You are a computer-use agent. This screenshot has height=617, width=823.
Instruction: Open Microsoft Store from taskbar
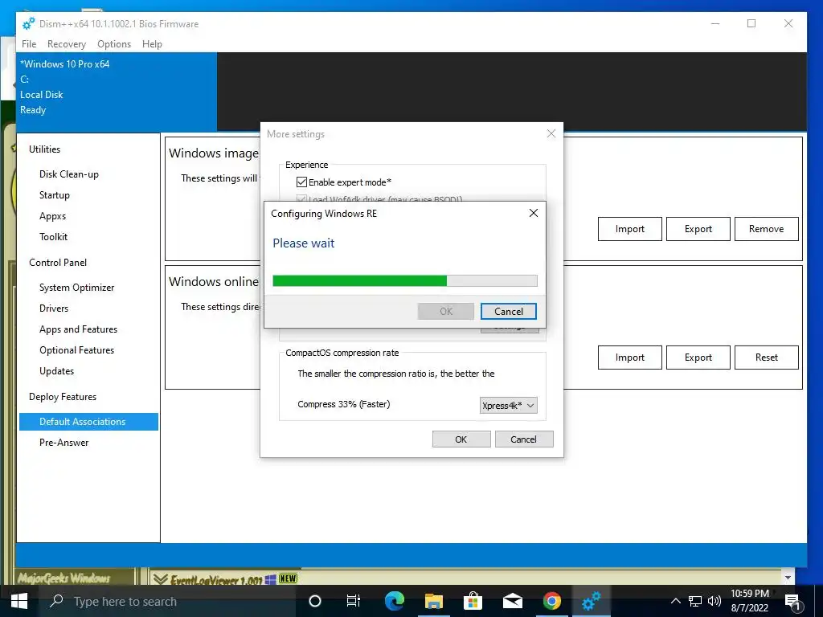click(473, 601)
